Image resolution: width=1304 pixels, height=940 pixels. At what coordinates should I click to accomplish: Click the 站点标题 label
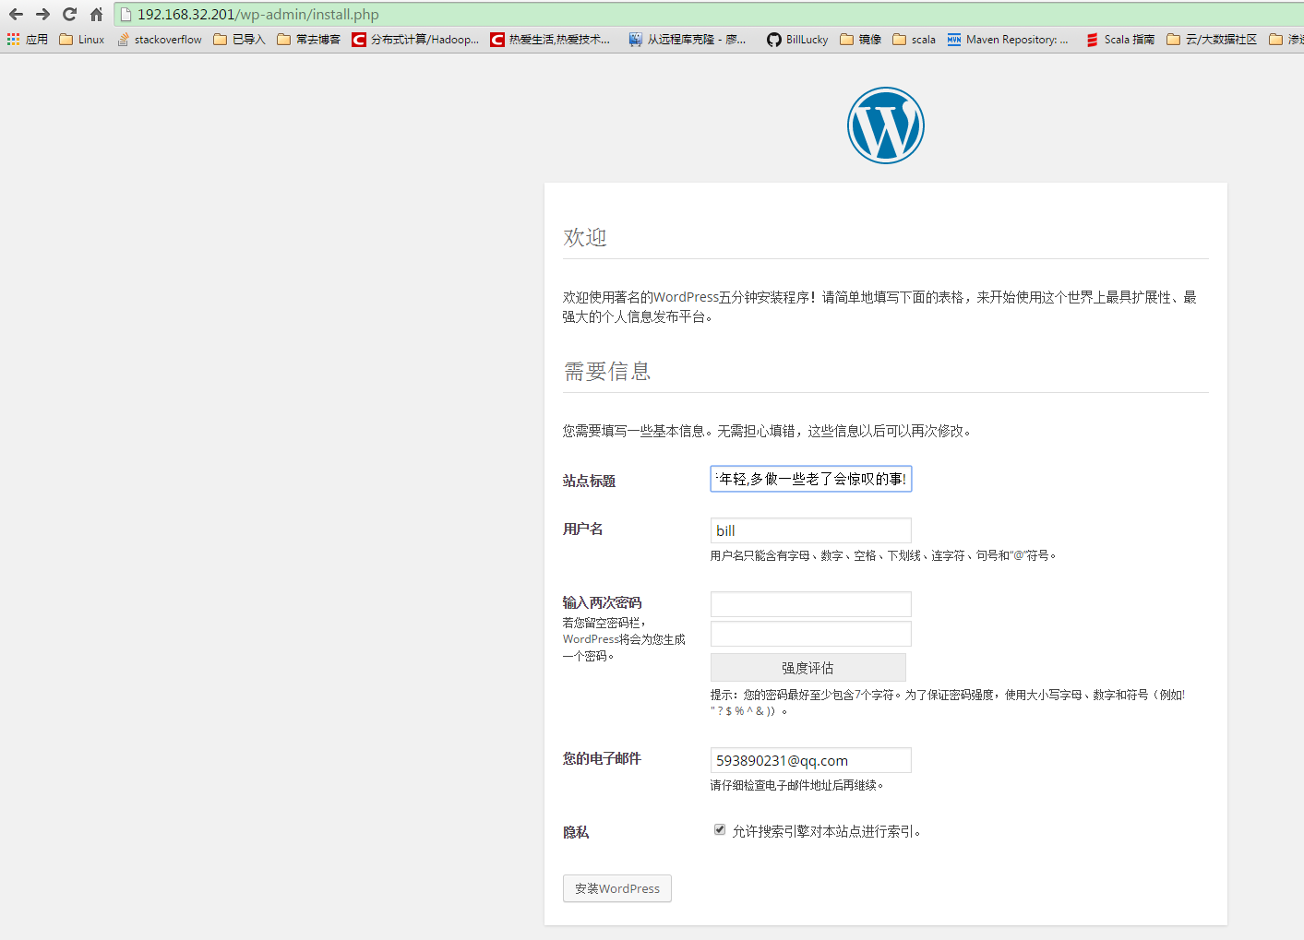[x=589, y=481]
